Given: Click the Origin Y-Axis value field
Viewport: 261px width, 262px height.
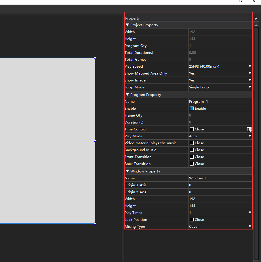Looking at the screenshot, I should (x=220, y=192).
